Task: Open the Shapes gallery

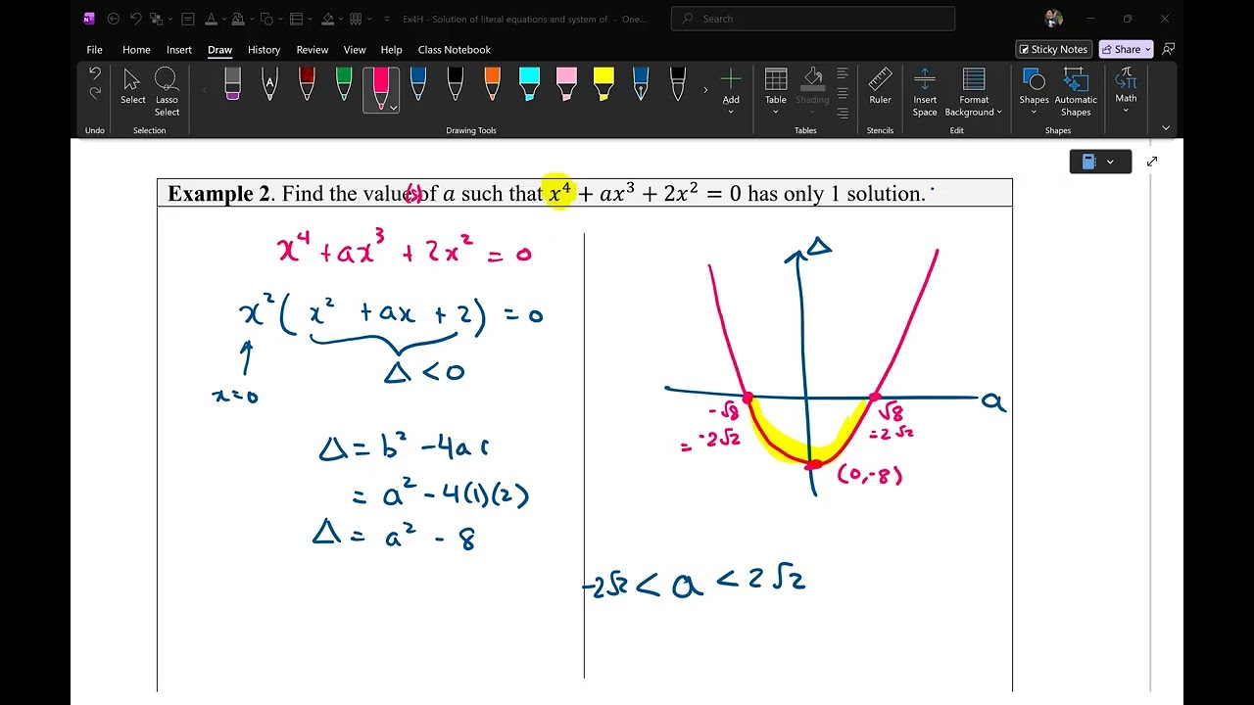Action: click(1034, 92)
